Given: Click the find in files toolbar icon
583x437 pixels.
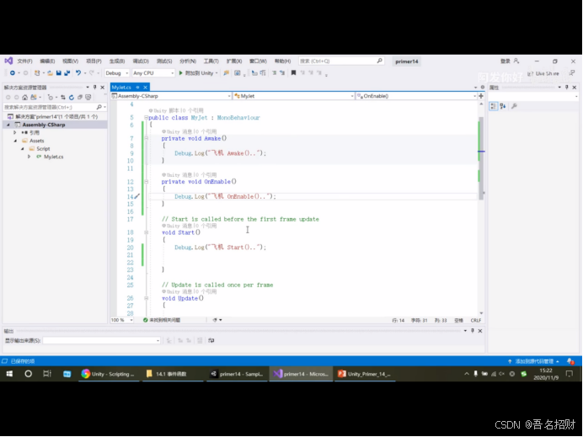Looking at the screenshot, I should (x=226, y=73).
